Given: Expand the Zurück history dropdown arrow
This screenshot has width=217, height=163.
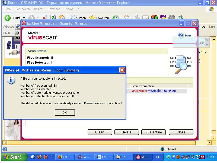Looking at the screenshot, I should click(x=24, y=18).
